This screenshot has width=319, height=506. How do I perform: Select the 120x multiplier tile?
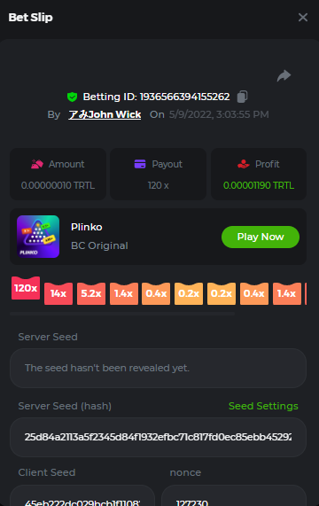coord(26,288)
